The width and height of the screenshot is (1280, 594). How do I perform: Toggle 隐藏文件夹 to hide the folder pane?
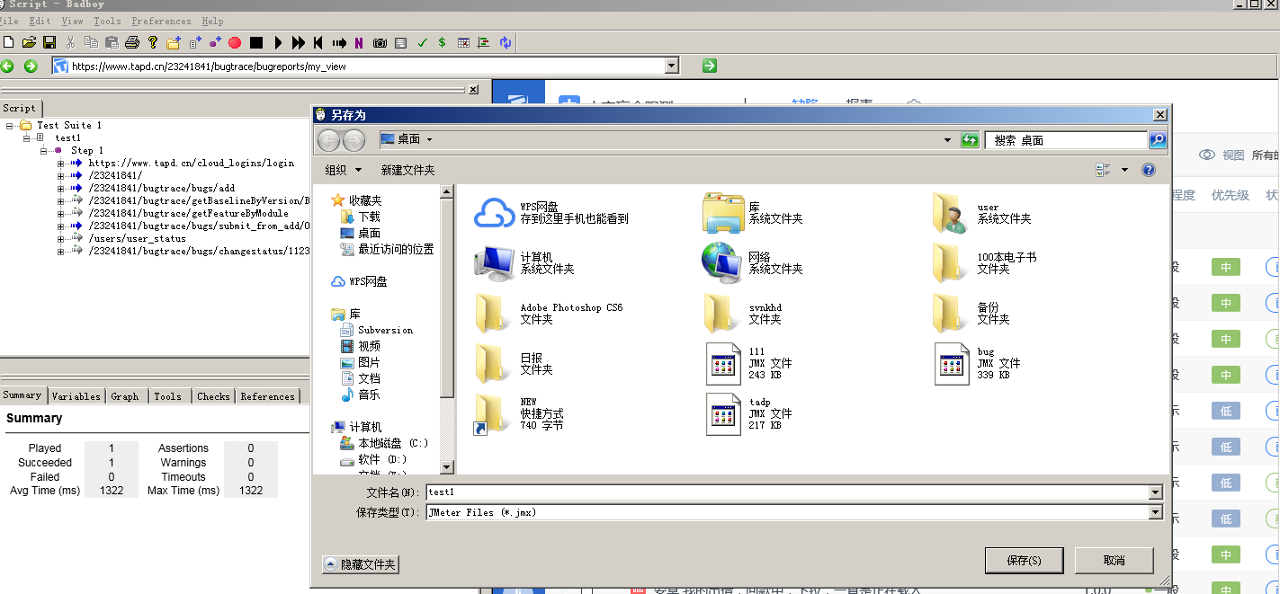(x=360, y=564)
